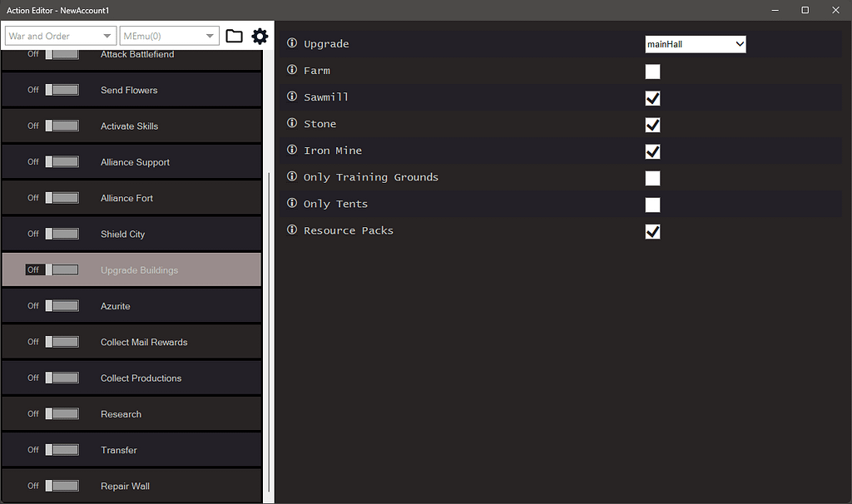Click the info icon beside Upgrade
Image resolution: width=852 pixels, height=504 pixels.
coord(290,43)
